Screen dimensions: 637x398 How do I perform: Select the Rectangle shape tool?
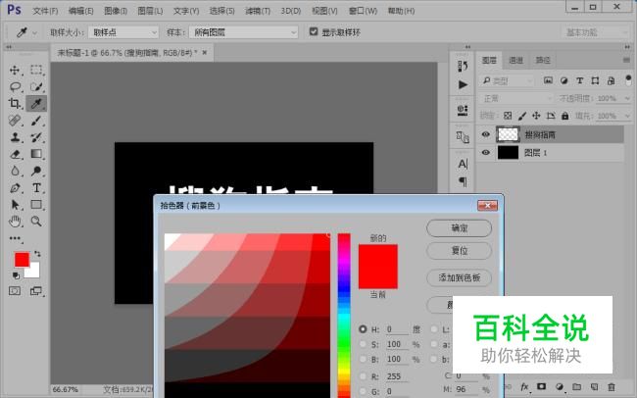pos(36,205)
